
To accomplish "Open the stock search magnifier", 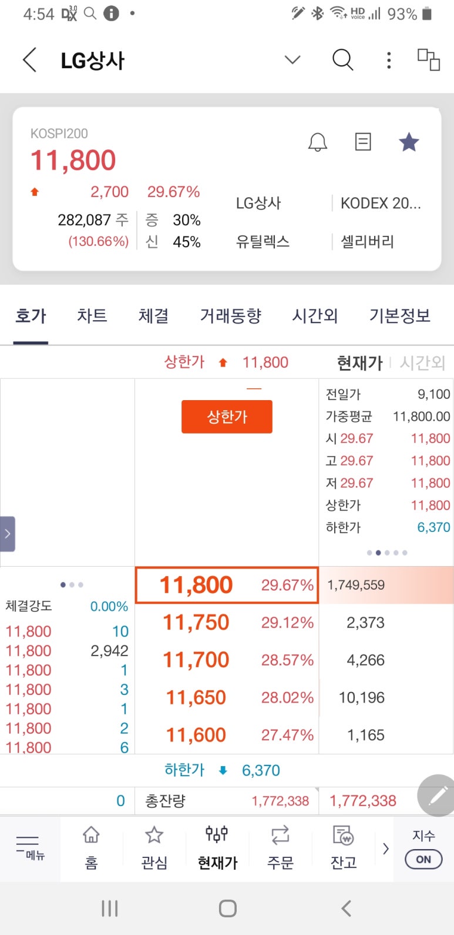I will tap(342, 60).
